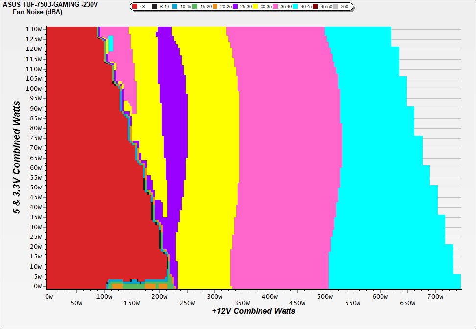This screenshot has height=329, width=476.
Task: Click the 0W label on horizontal axis
Action: (x=48, y=296)
